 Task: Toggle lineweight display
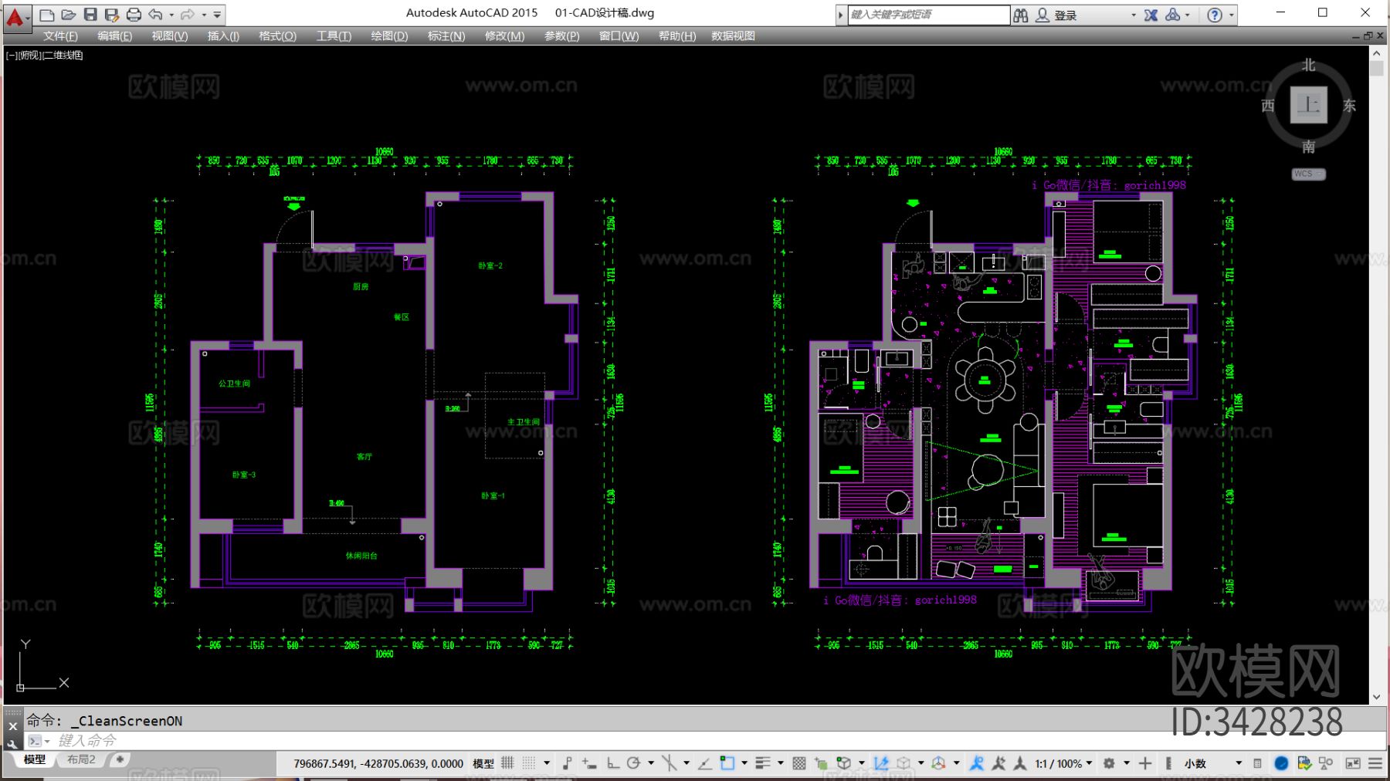tap(763, 763)
